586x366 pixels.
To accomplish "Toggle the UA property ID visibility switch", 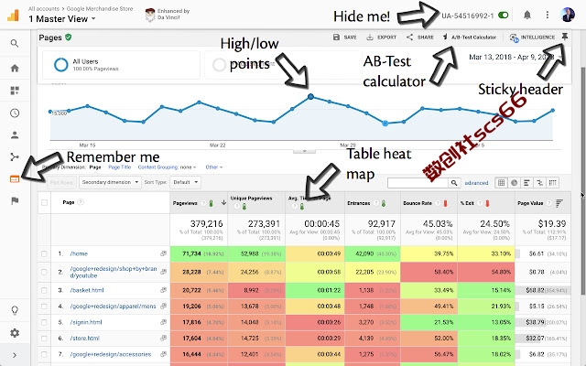I will click(x=504, y=16).
